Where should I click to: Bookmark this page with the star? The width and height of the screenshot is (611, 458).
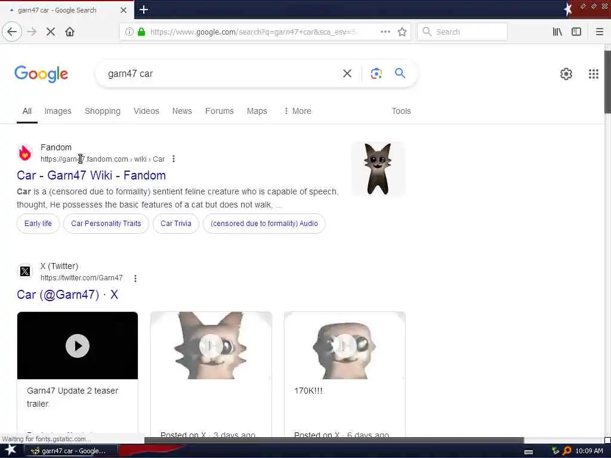(x=402, y=32)
